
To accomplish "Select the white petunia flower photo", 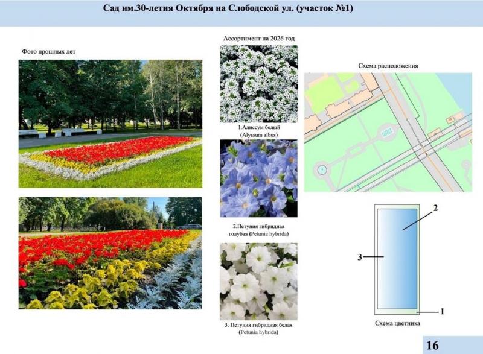I will pyautogui.click(x=258, y=281).
